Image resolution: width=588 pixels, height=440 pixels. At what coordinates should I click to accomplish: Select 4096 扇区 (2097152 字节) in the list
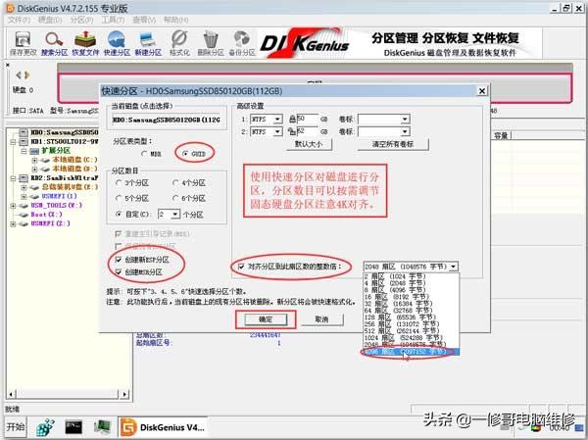coord(411,352)
